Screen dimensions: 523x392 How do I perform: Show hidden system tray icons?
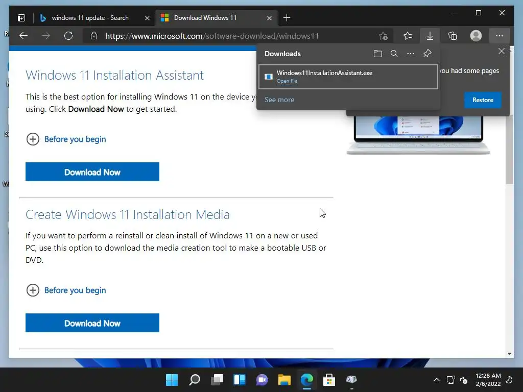point(436,380)
